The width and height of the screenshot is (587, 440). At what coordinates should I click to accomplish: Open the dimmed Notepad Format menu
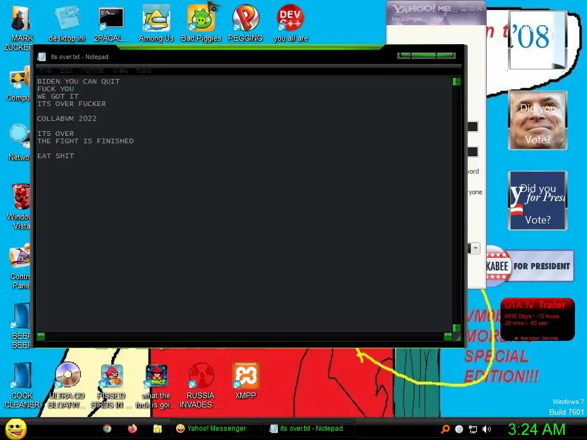pos(92,70)
